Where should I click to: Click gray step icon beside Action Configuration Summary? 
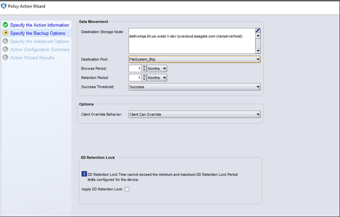tap(6, 49)
